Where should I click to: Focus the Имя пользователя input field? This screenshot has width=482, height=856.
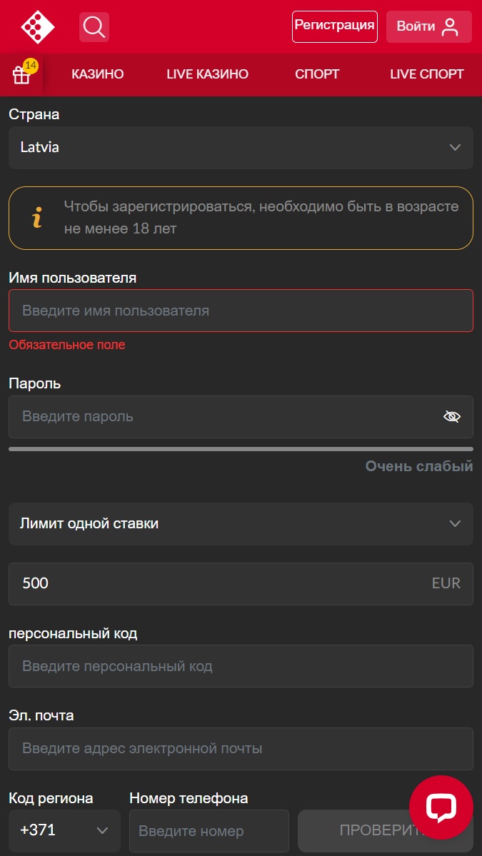click(x=241, y=311)
